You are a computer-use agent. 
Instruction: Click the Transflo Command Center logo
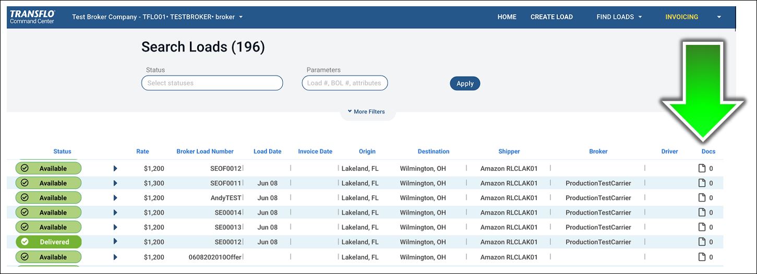[32, 17]
